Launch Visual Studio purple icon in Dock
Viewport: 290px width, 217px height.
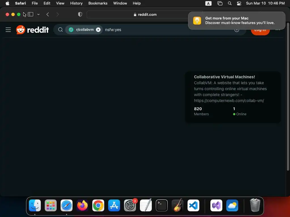pyautogui.click(x=216, y=205)
